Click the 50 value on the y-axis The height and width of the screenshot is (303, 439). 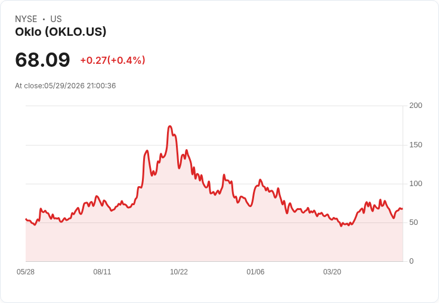413,222
